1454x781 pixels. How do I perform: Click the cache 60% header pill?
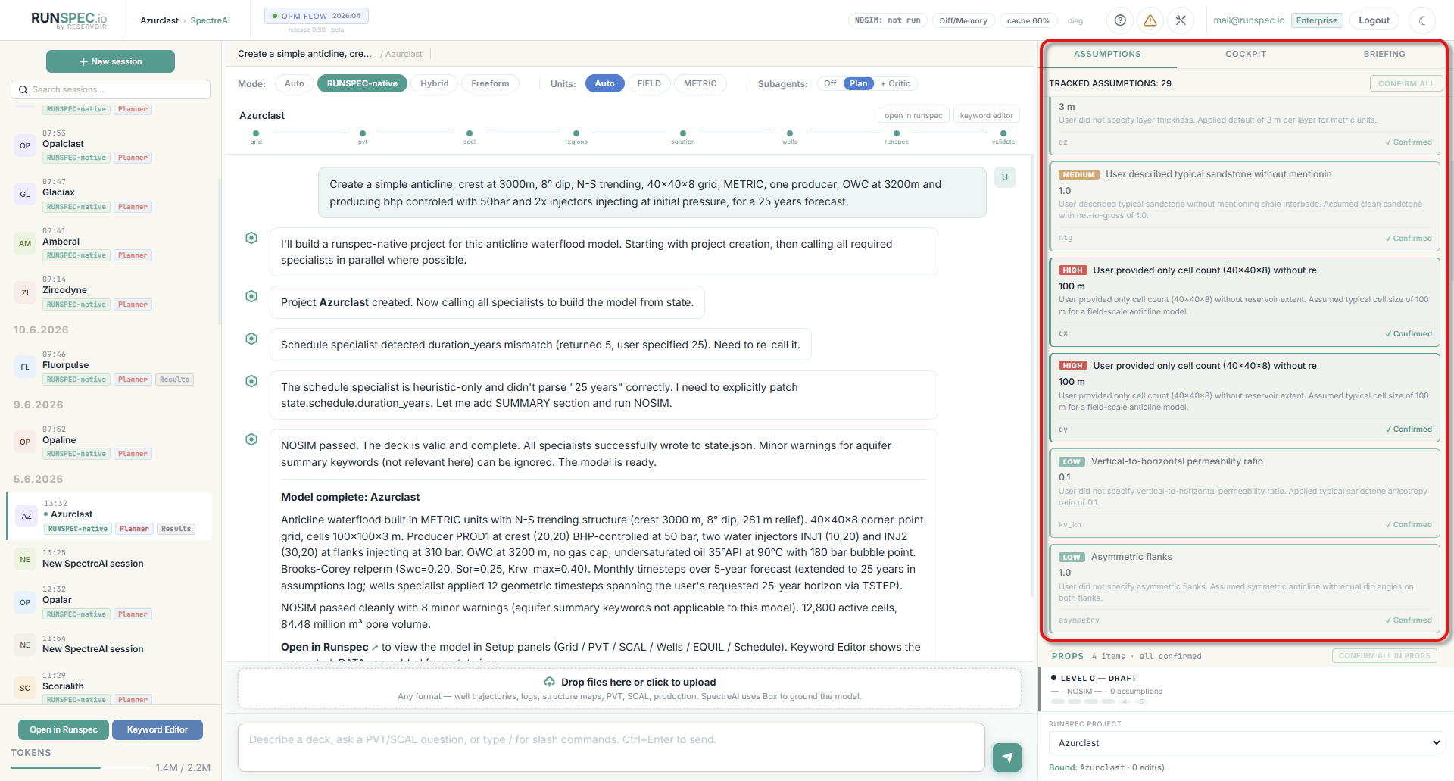pos(1028,20)
